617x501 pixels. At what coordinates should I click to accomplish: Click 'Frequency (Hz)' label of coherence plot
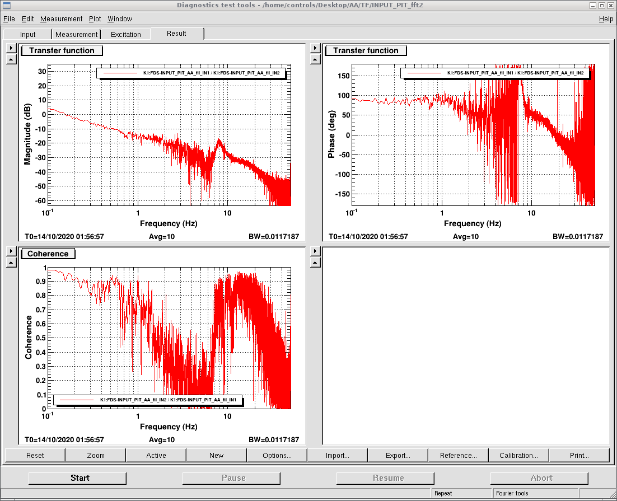click(x=169, y=427)
